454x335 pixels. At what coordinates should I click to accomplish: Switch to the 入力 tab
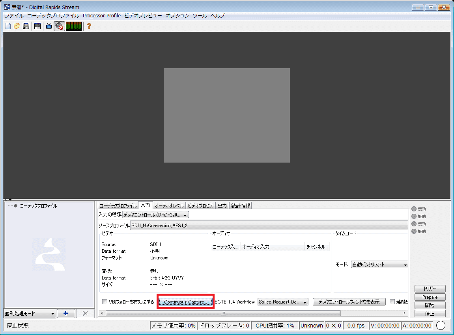click(145, 205)
